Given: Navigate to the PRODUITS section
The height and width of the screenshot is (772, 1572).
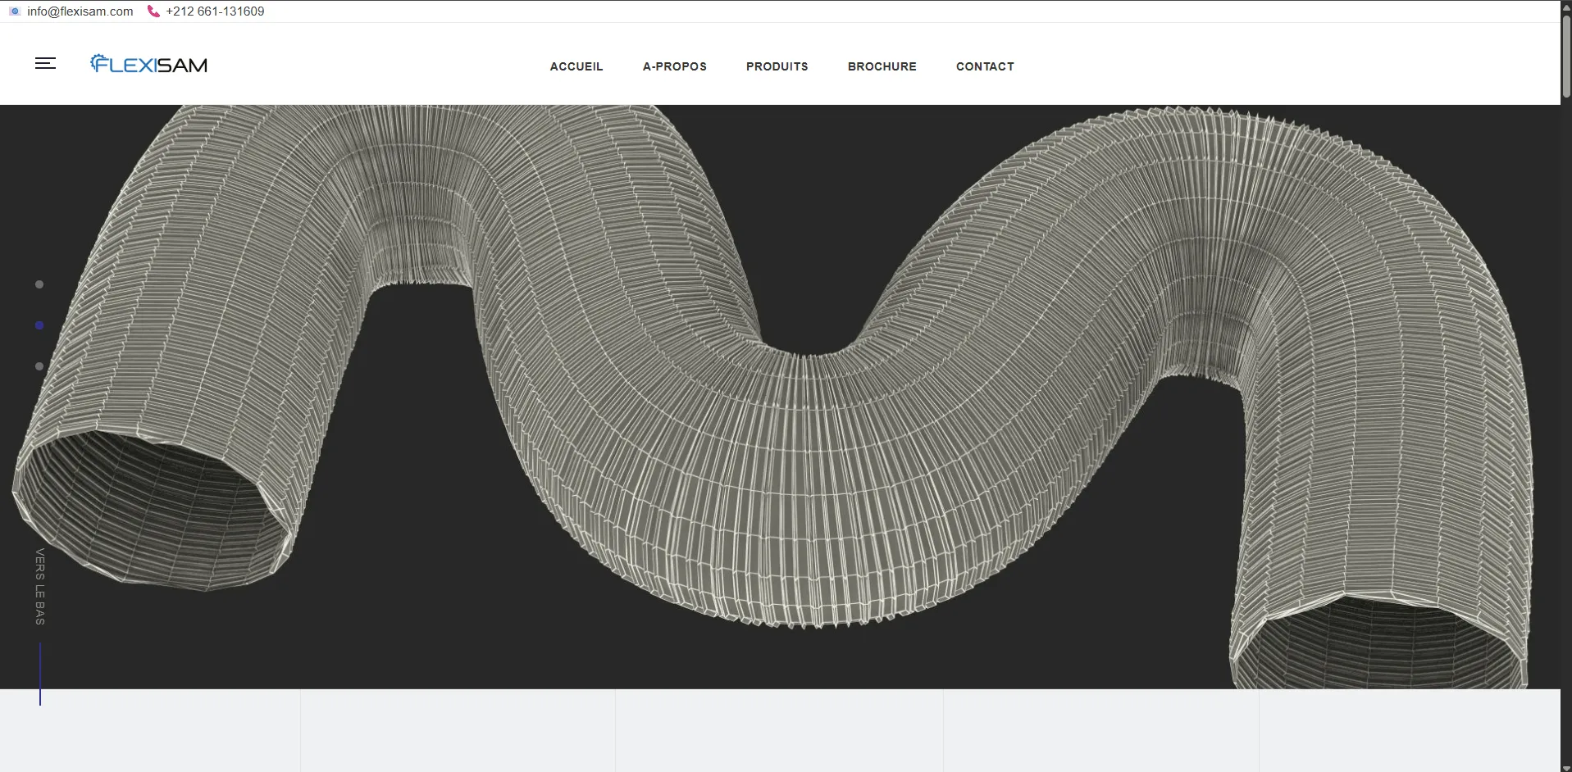Looking at the screenshot, I should pos(777,66).
